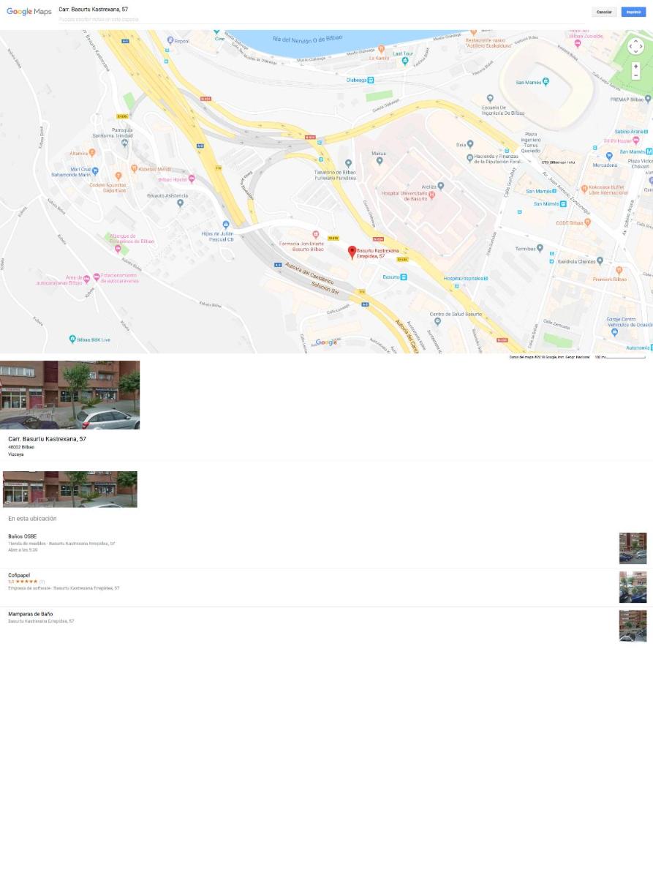Click Hospital Universitario de Basurto marker
This screenshot has height=878, width=653.
[431, 195]
